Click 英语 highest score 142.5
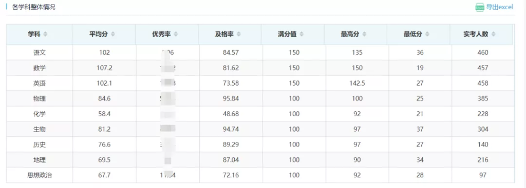The image size is (526, 188). point(357,83)
